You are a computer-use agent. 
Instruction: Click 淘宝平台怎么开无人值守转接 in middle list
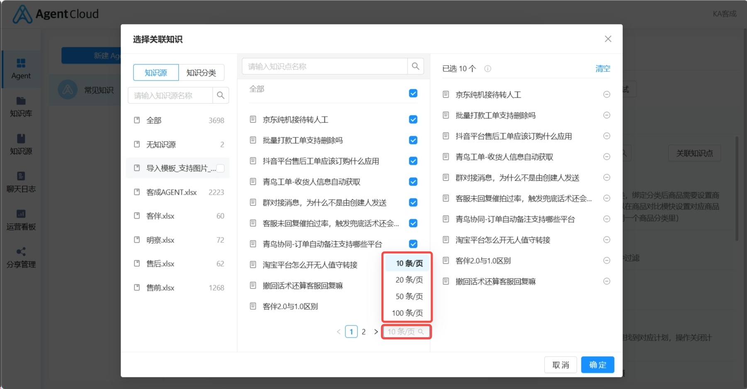pyautogui.click(x=310, y=265)
